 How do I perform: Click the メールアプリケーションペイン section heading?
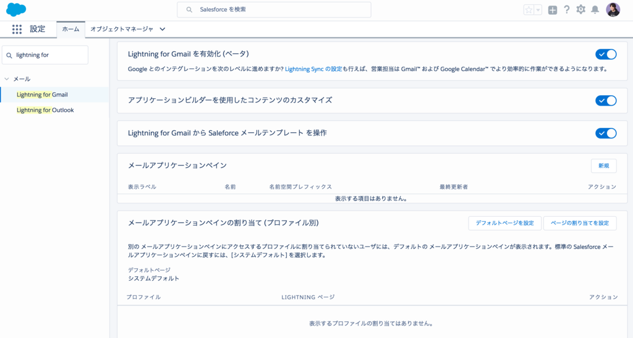[x=177, y=166]
